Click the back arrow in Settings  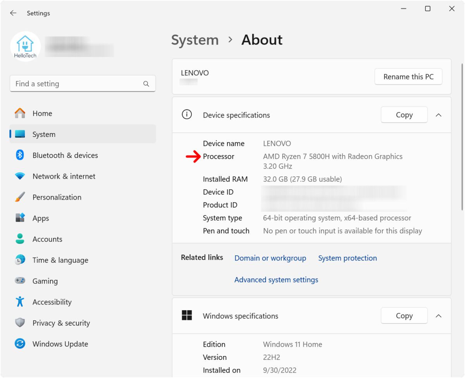(13, 13)
